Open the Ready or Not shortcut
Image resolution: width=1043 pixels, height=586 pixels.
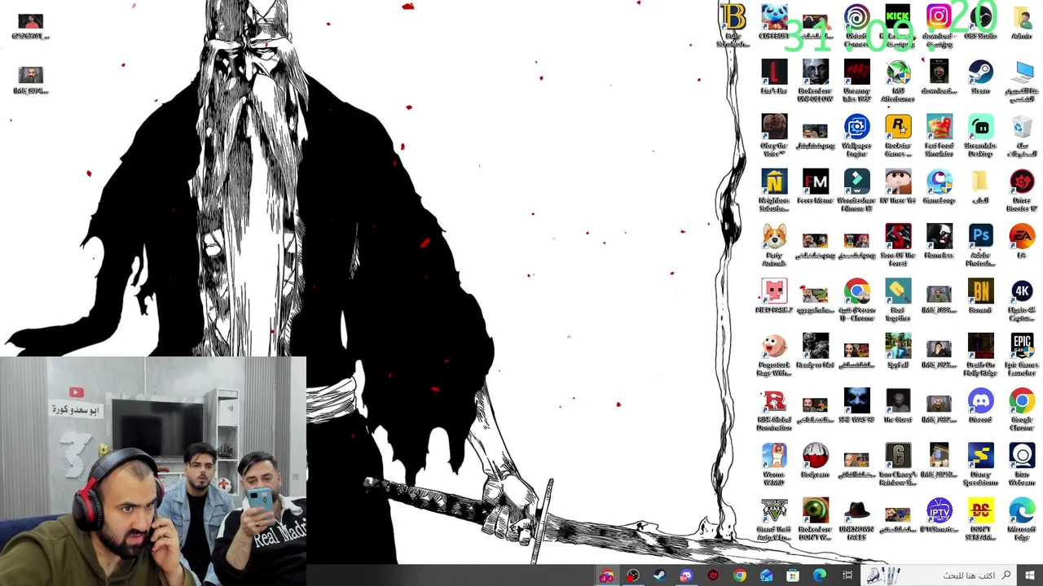(x=815, y=350)
